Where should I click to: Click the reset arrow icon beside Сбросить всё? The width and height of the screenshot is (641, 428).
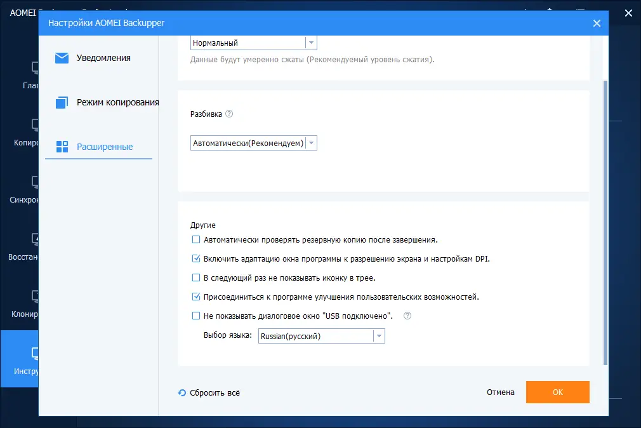182,393
